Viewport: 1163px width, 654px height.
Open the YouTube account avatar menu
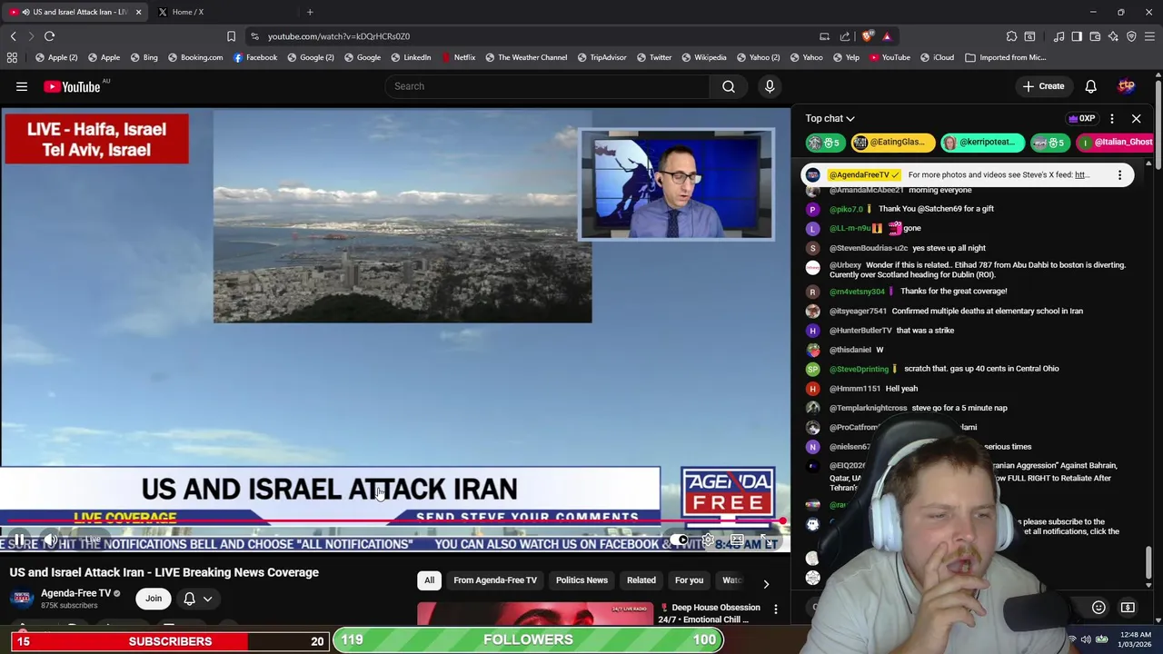(x=1127, y=86)
